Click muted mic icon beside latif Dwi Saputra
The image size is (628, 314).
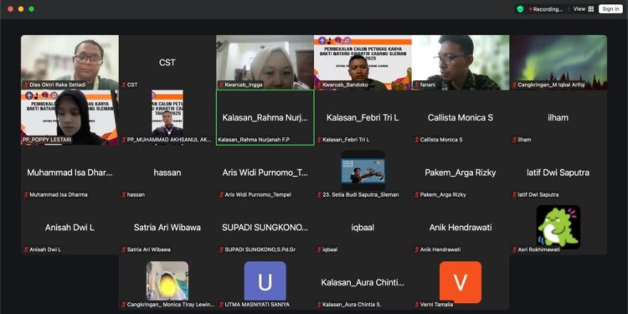coord(514,194)
